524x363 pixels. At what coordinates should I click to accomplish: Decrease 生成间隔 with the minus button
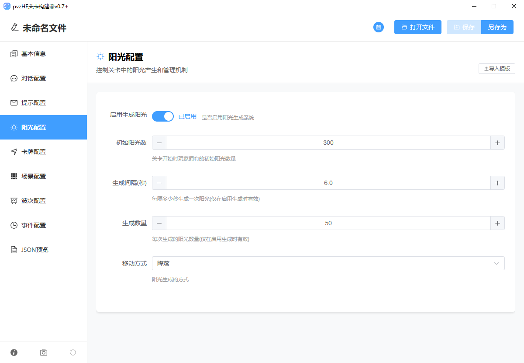(159, 183)
